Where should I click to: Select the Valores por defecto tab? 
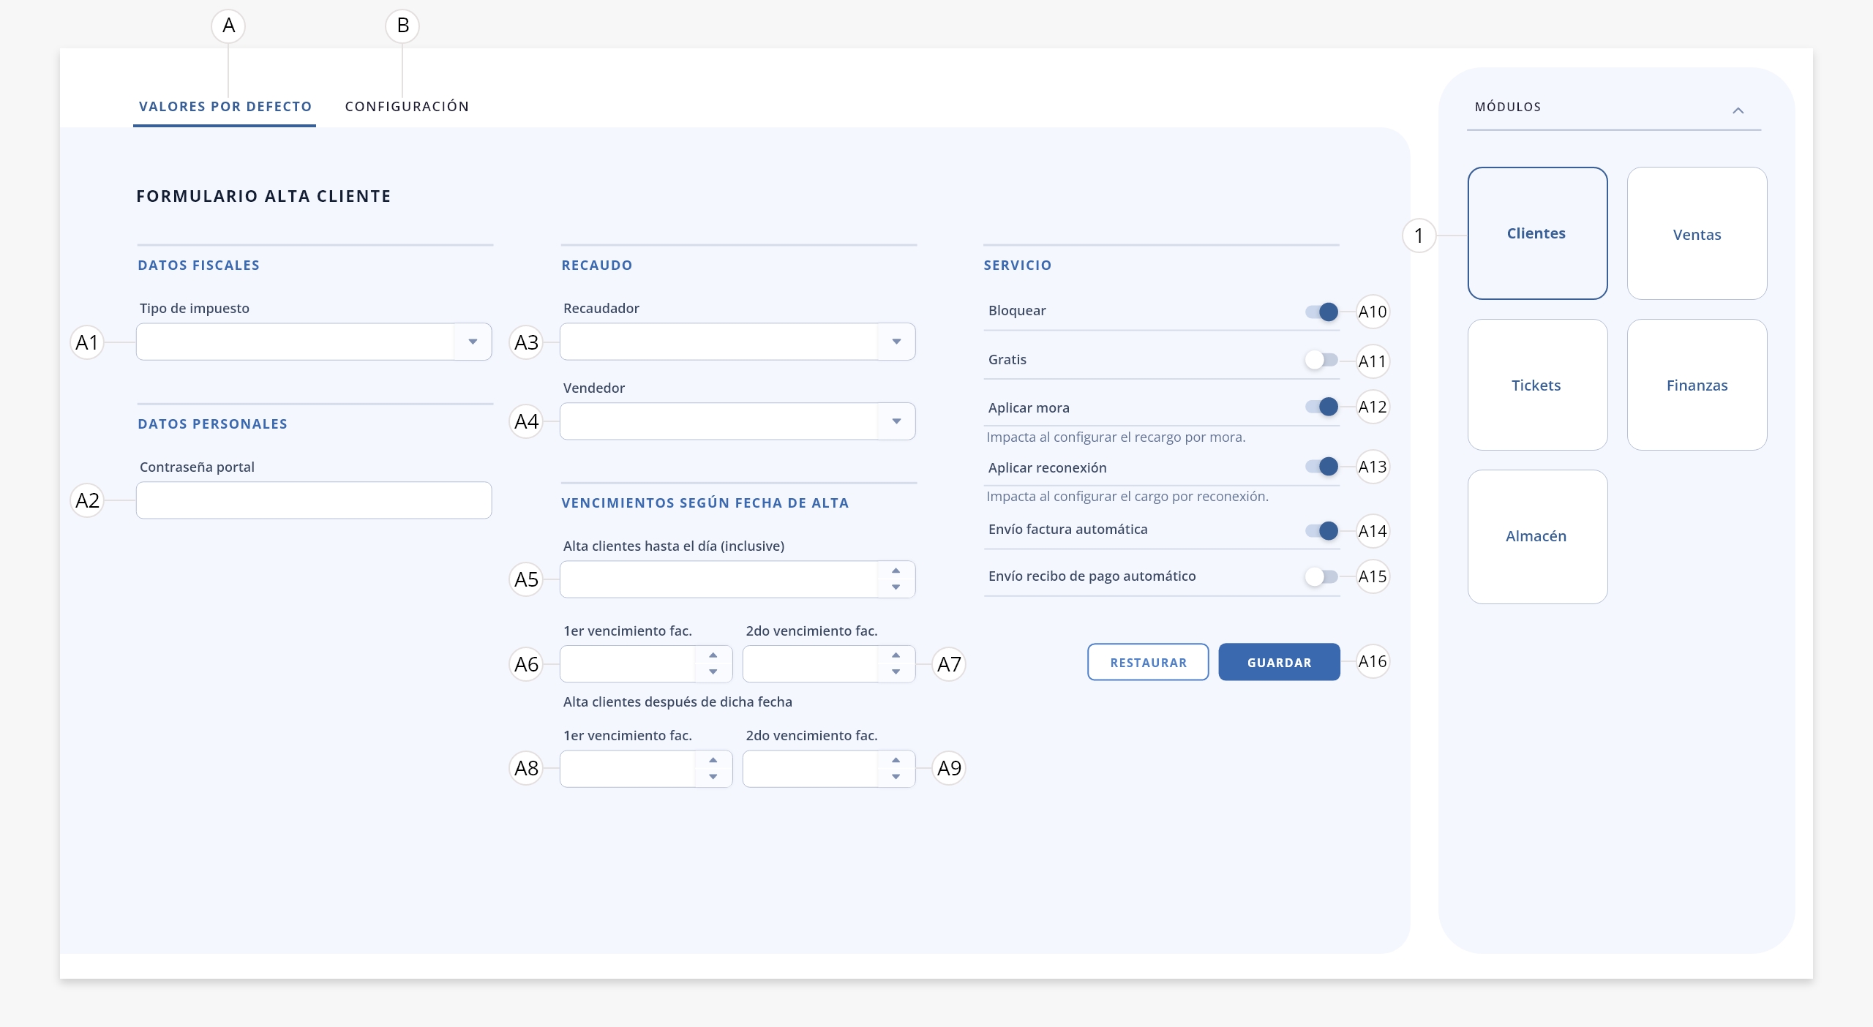[225, 107]
